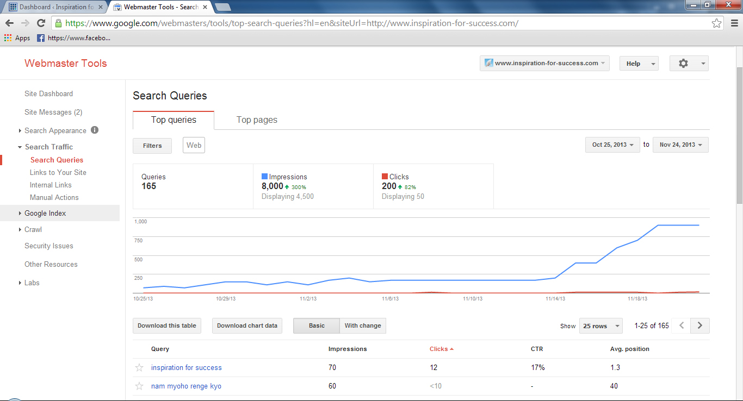Click Download chart data
Image resolution: width=743 pixels, height=401 pixels.
[x=247, y=325]
